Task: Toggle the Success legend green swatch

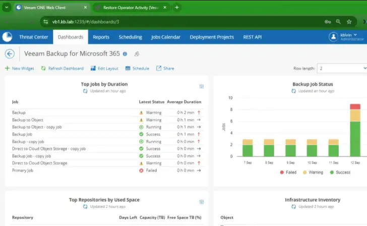Action: coord(332,173)
